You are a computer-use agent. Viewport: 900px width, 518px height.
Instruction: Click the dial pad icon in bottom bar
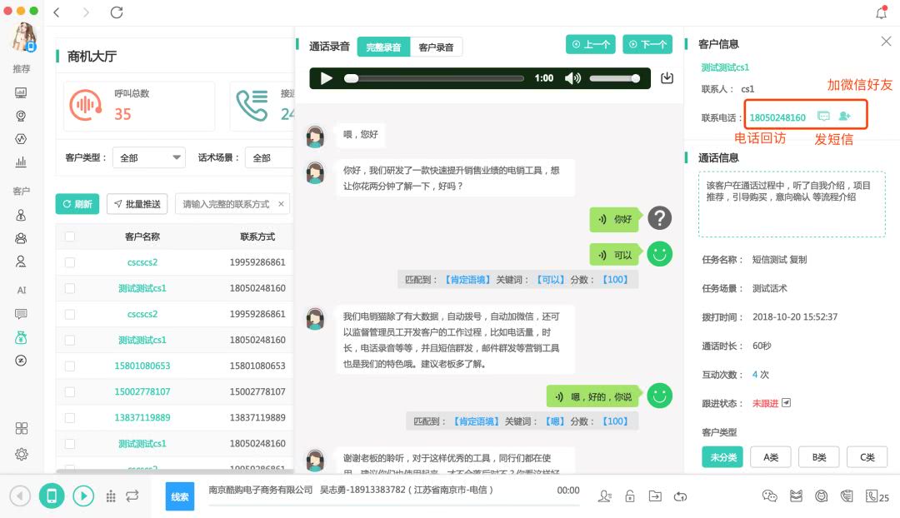[112, 496]
